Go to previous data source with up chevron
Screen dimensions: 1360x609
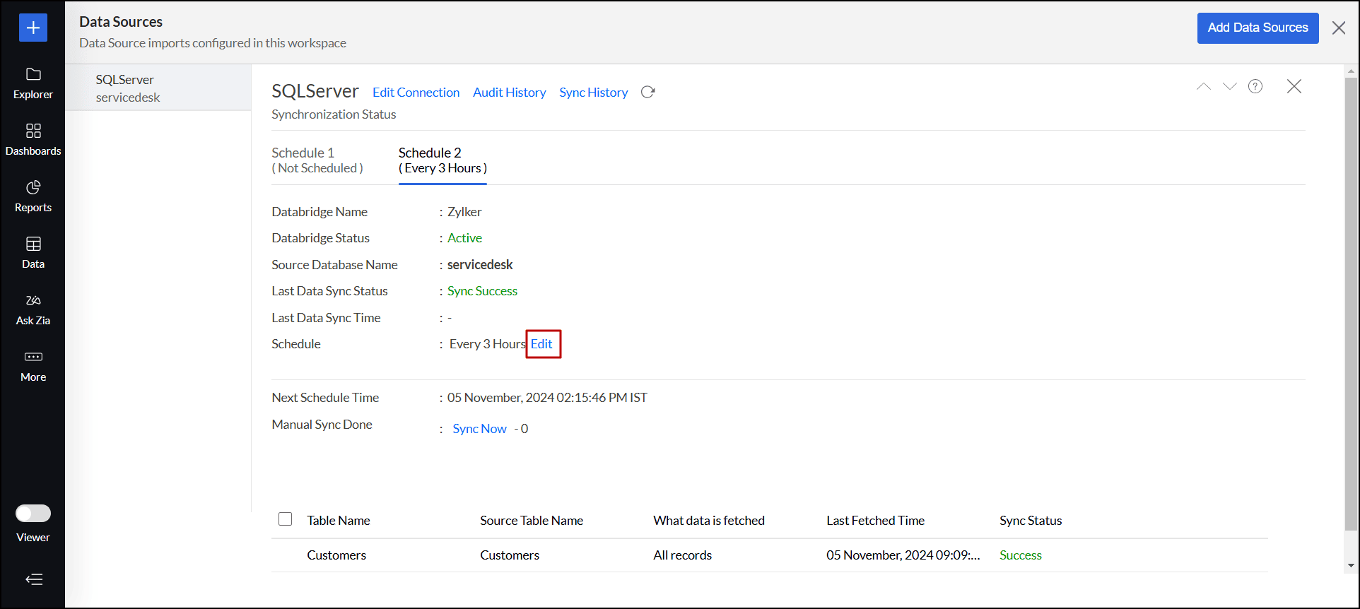[1204, 86]
